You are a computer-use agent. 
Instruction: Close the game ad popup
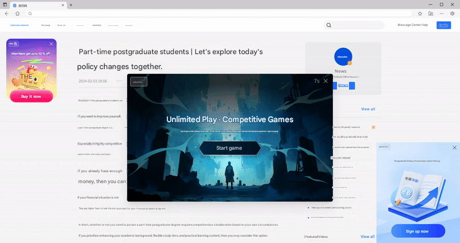pyautogui.click(x=325, y=81)
